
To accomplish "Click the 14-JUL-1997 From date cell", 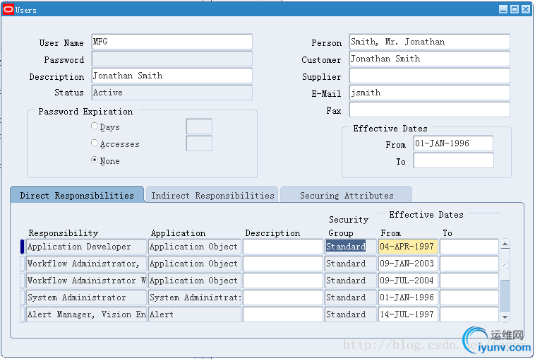I will 408,314.
